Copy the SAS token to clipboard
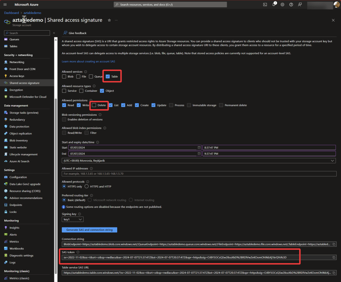The image size is (341, 282). tap(334, 257)
